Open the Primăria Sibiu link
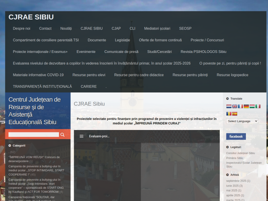The width and height of the screenshot is (268, 201). point(234,158)
